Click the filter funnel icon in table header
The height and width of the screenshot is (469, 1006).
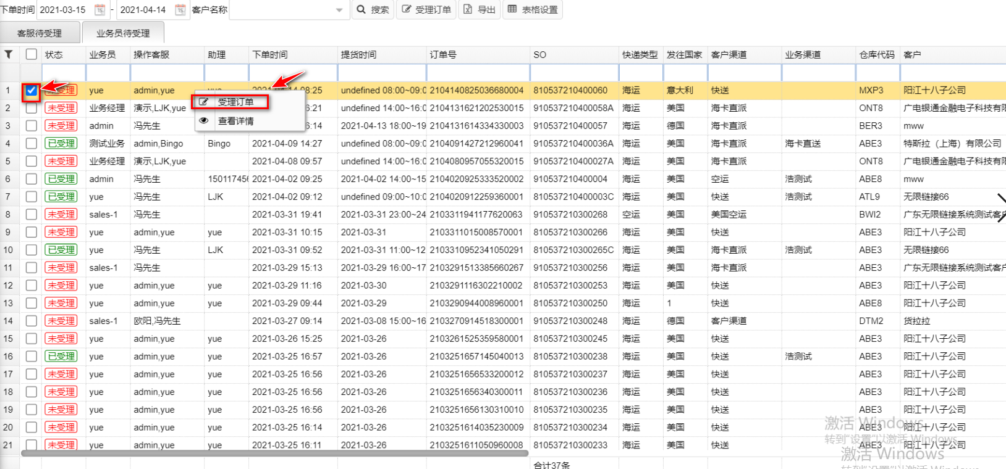[9, 54]
